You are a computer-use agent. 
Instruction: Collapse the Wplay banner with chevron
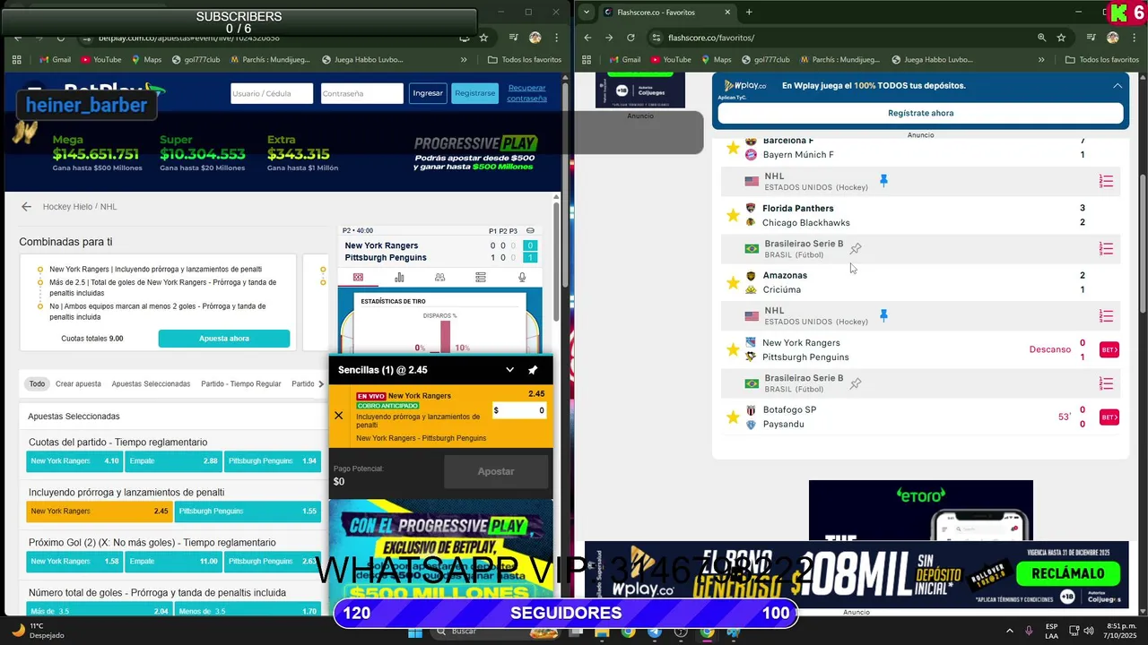pyautogui.click(x=1118, y=86)
